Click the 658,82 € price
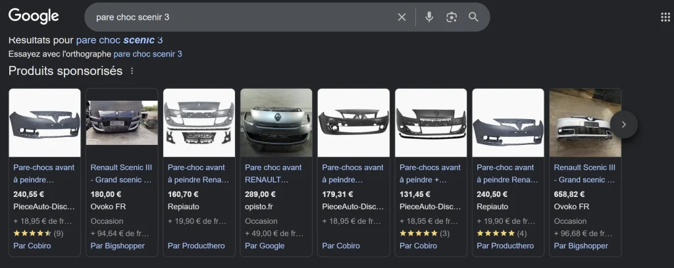 (x=569, y=194)
